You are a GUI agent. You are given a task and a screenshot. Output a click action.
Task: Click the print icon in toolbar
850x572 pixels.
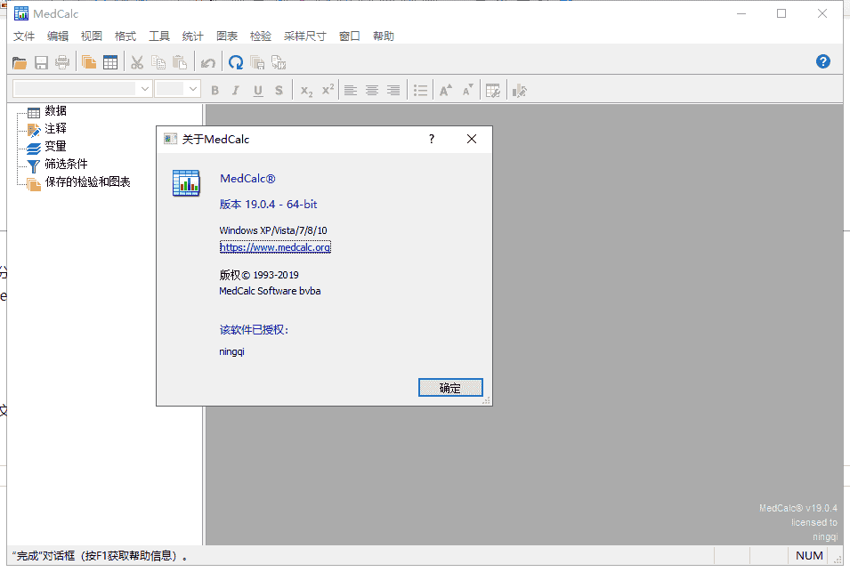62,62
